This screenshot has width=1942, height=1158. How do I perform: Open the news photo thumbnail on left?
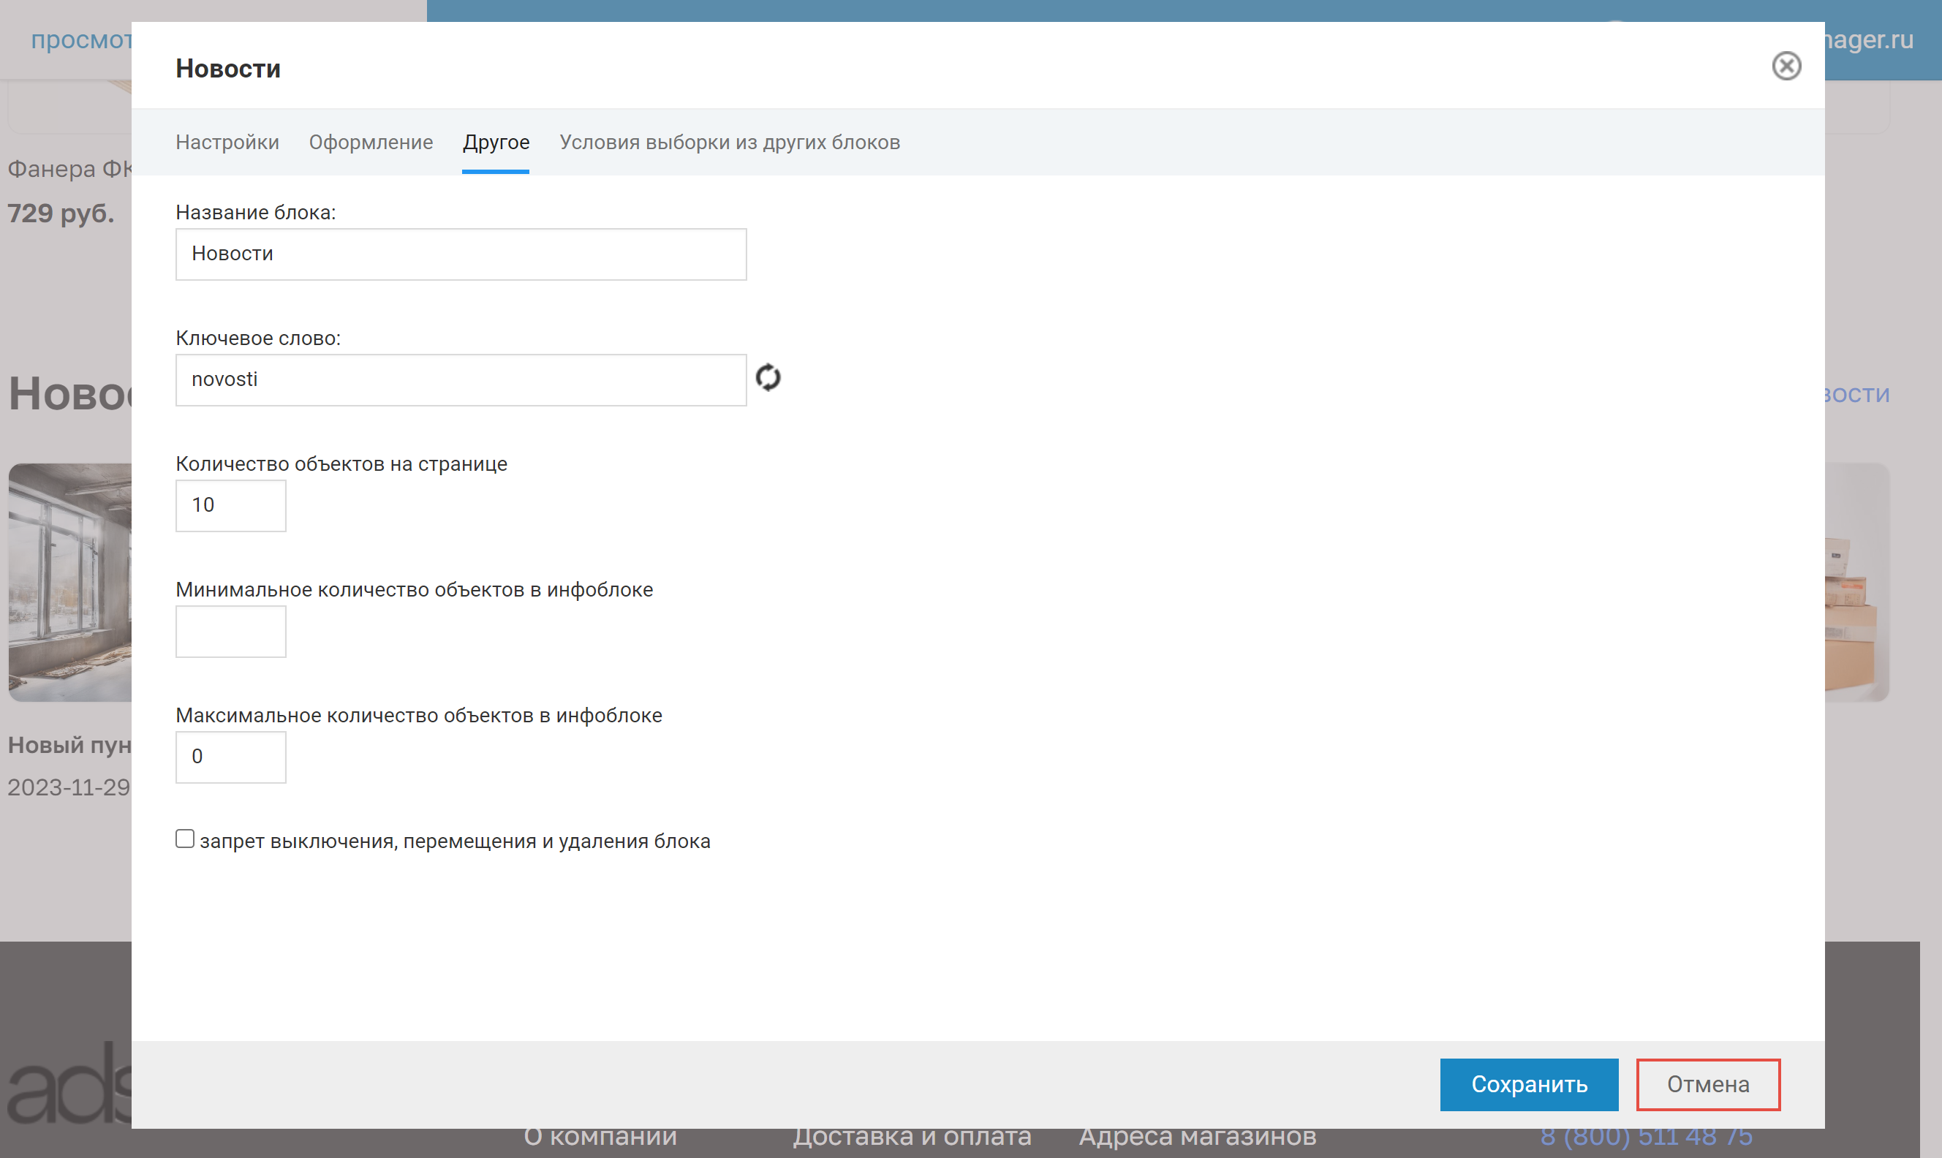click(x=70, y=582)
